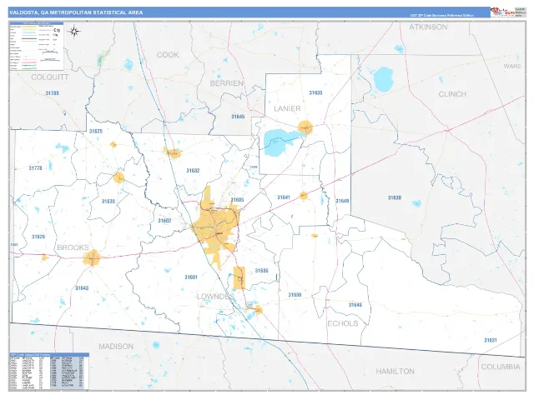Click ZIP code 31631
The height and width of the screenshot is (400, 534).
tap(491, 340)
